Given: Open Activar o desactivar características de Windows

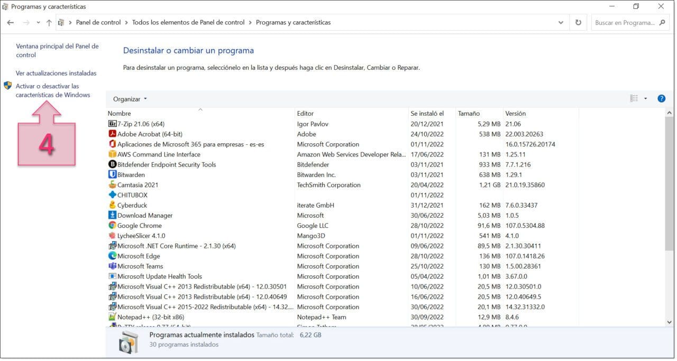Looking at the screenshot, I should (x=53, y=90).
